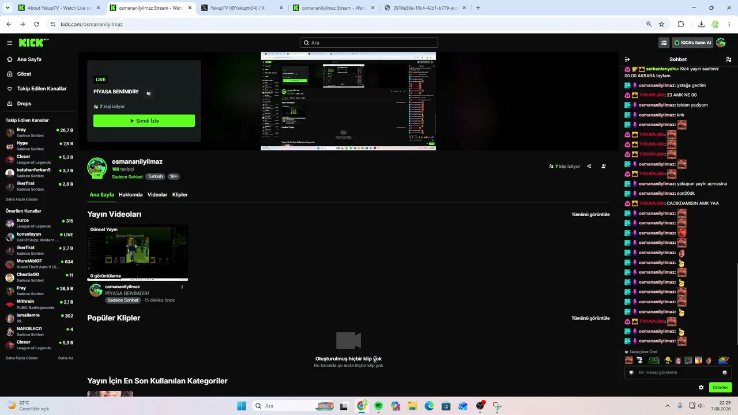738x415 pixels.
Task: Pick the troll face emote
Action: click(639, 360)
